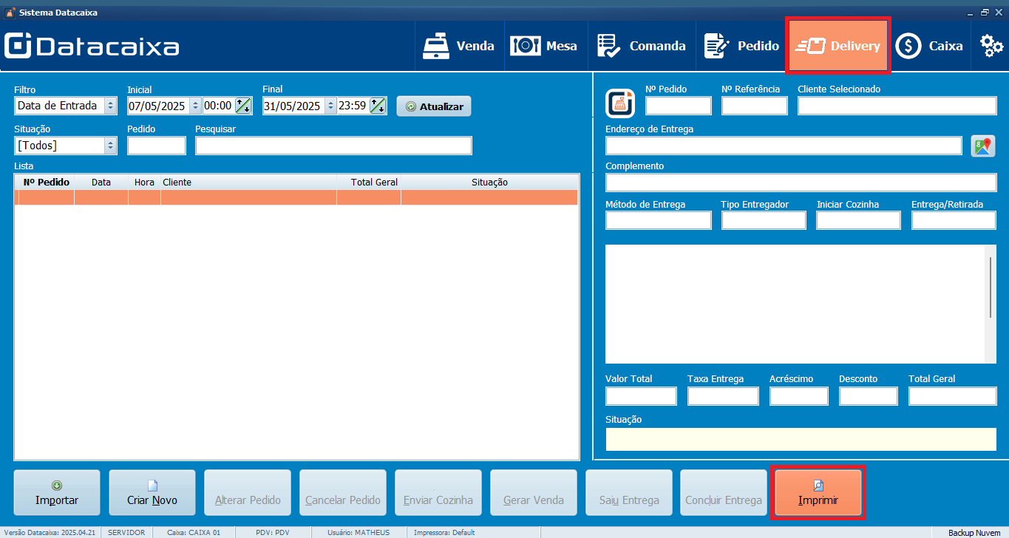1009x538 pixels.
Task: Switch to the Comanda tab
Action: [x=642, y=46]
